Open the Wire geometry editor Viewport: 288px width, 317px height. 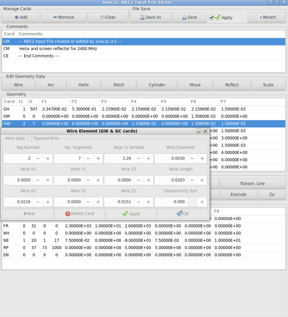tap(18, 85)
